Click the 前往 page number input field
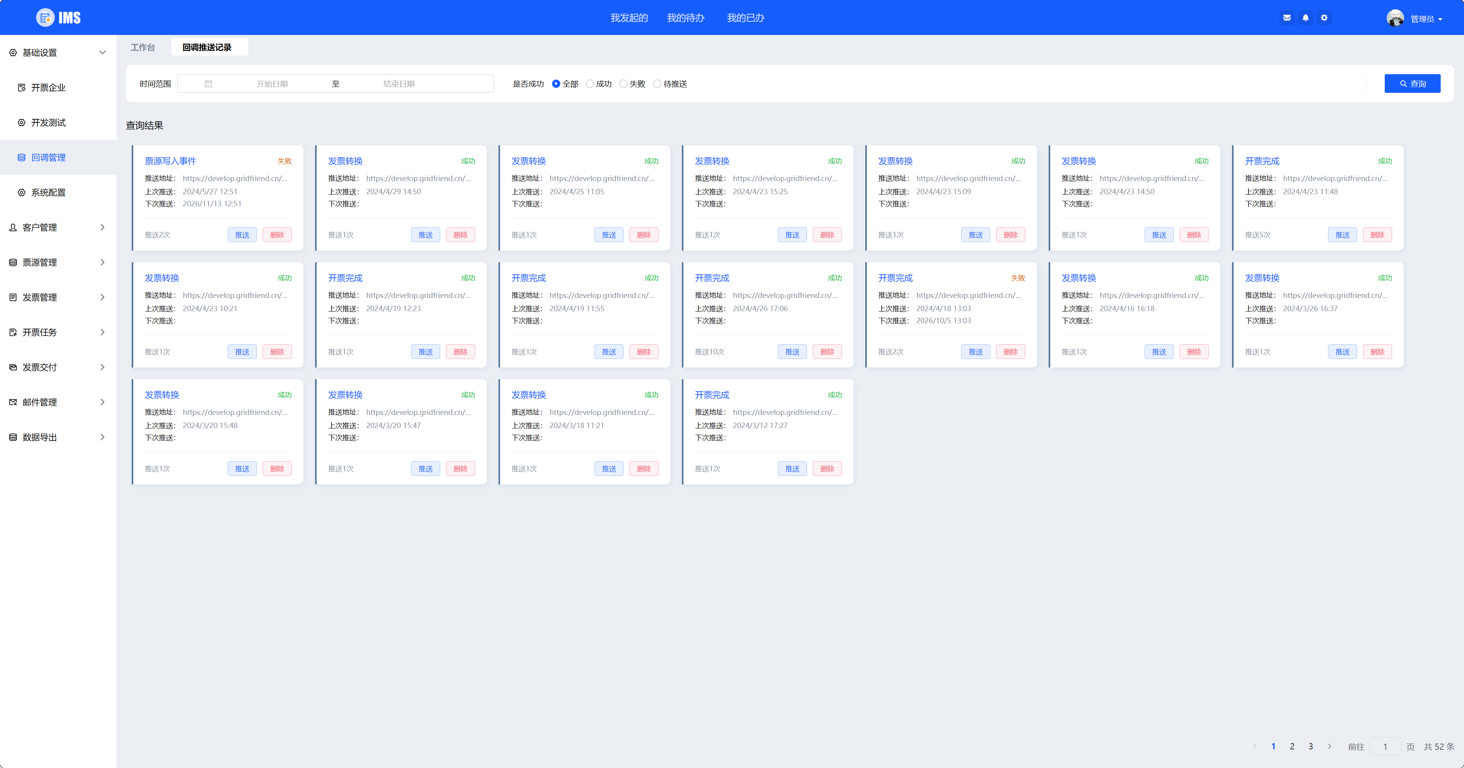Screen dimensions: 1464x768 1385,746
